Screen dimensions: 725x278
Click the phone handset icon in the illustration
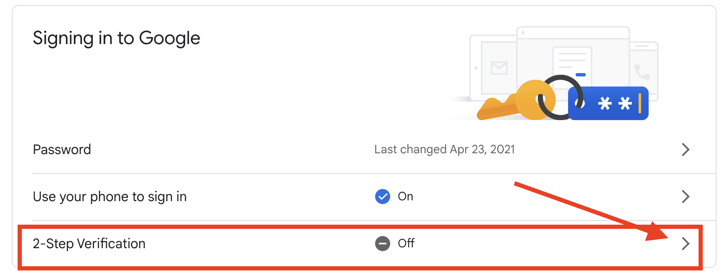tap(642, 72)
